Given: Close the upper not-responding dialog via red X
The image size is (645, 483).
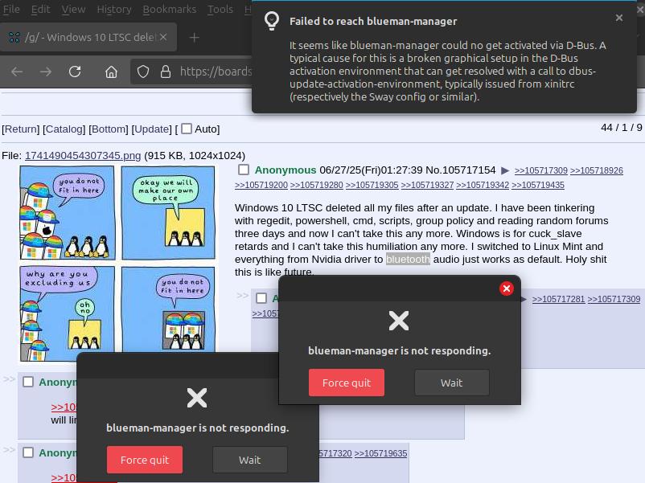Looking at the screenshot, I should click(x=507, y=289).
